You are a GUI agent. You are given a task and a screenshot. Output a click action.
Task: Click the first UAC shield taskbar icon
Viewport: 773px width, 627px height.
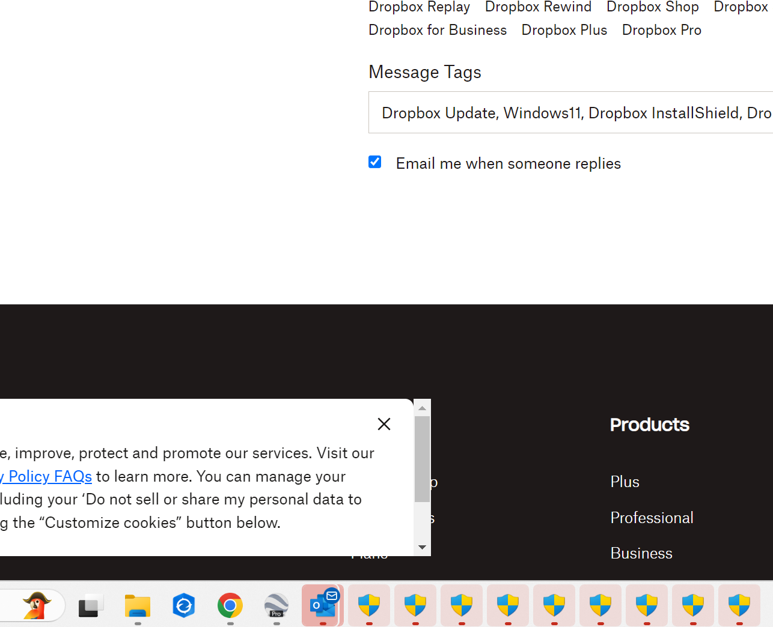click(368, 605)
